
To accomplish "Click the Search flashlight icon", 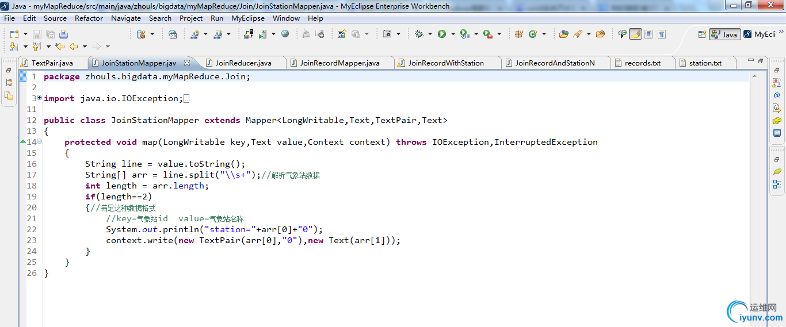I will pyautogui.click(x=578, y=34).
